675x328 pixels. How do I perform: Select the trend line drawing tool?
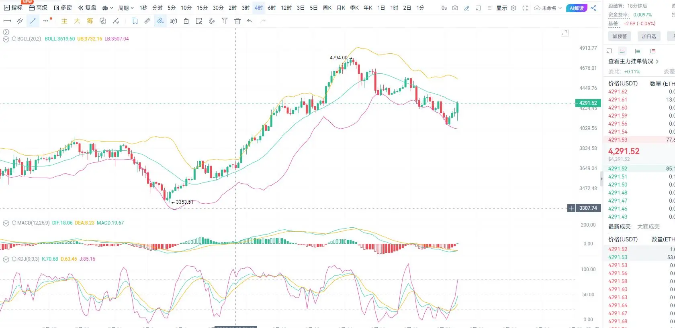click(33, 21)
